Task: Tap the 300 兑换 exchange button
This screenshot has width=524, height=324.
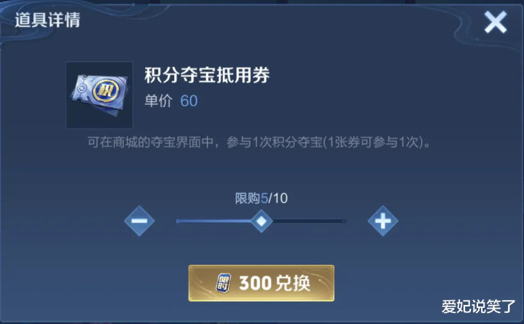Action: [x=262, y=283]
